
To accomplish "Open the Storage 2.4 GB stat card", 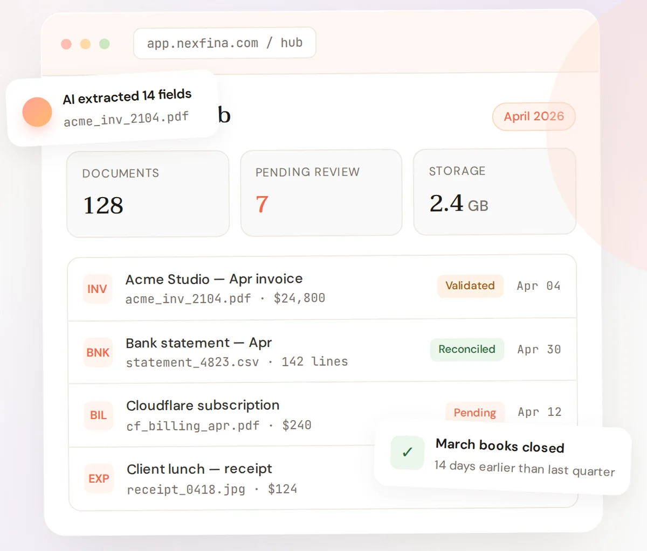I will click(x=495, y=192).
